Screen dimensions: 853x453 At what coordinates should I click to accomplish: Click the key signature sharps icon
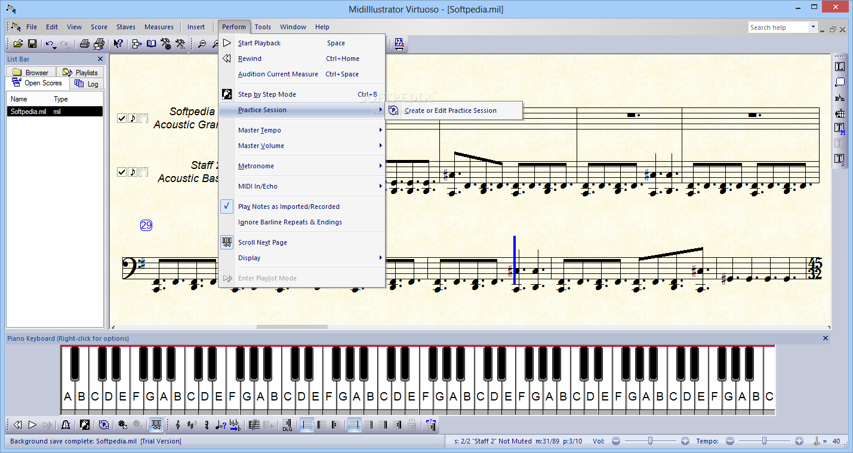pos(192,425)
